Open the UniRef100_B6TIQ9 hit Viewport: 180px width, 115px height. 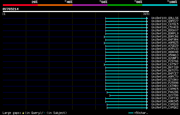(165, 68)
